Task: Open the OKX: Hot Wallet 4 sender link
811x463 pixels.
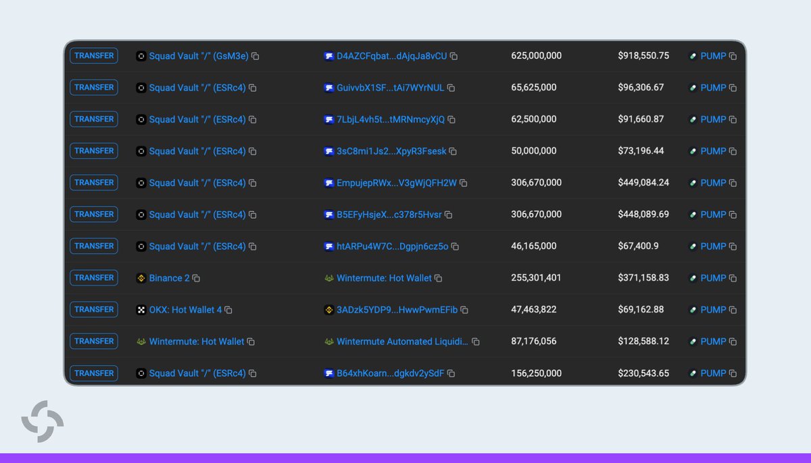Action: (185, 310)
